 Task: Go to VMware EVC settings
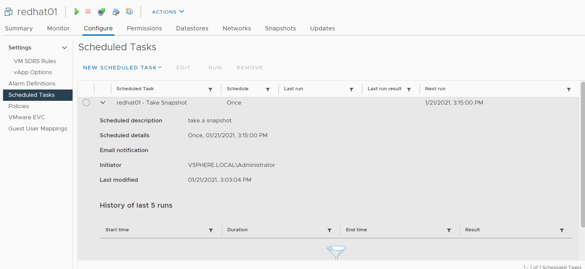[27, 117]
